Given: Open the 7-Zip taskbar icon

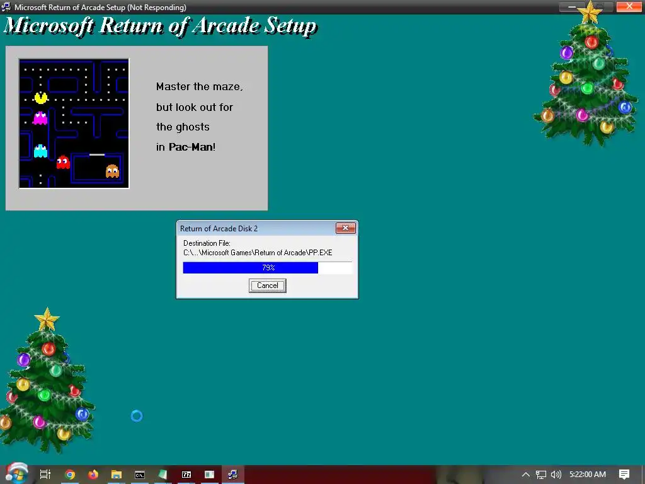Looking at the screenshot, I should [x=186, y=475].
